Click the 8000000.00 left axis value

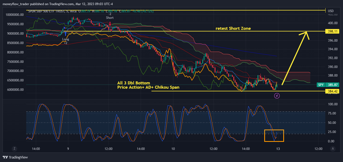(16, 52)
